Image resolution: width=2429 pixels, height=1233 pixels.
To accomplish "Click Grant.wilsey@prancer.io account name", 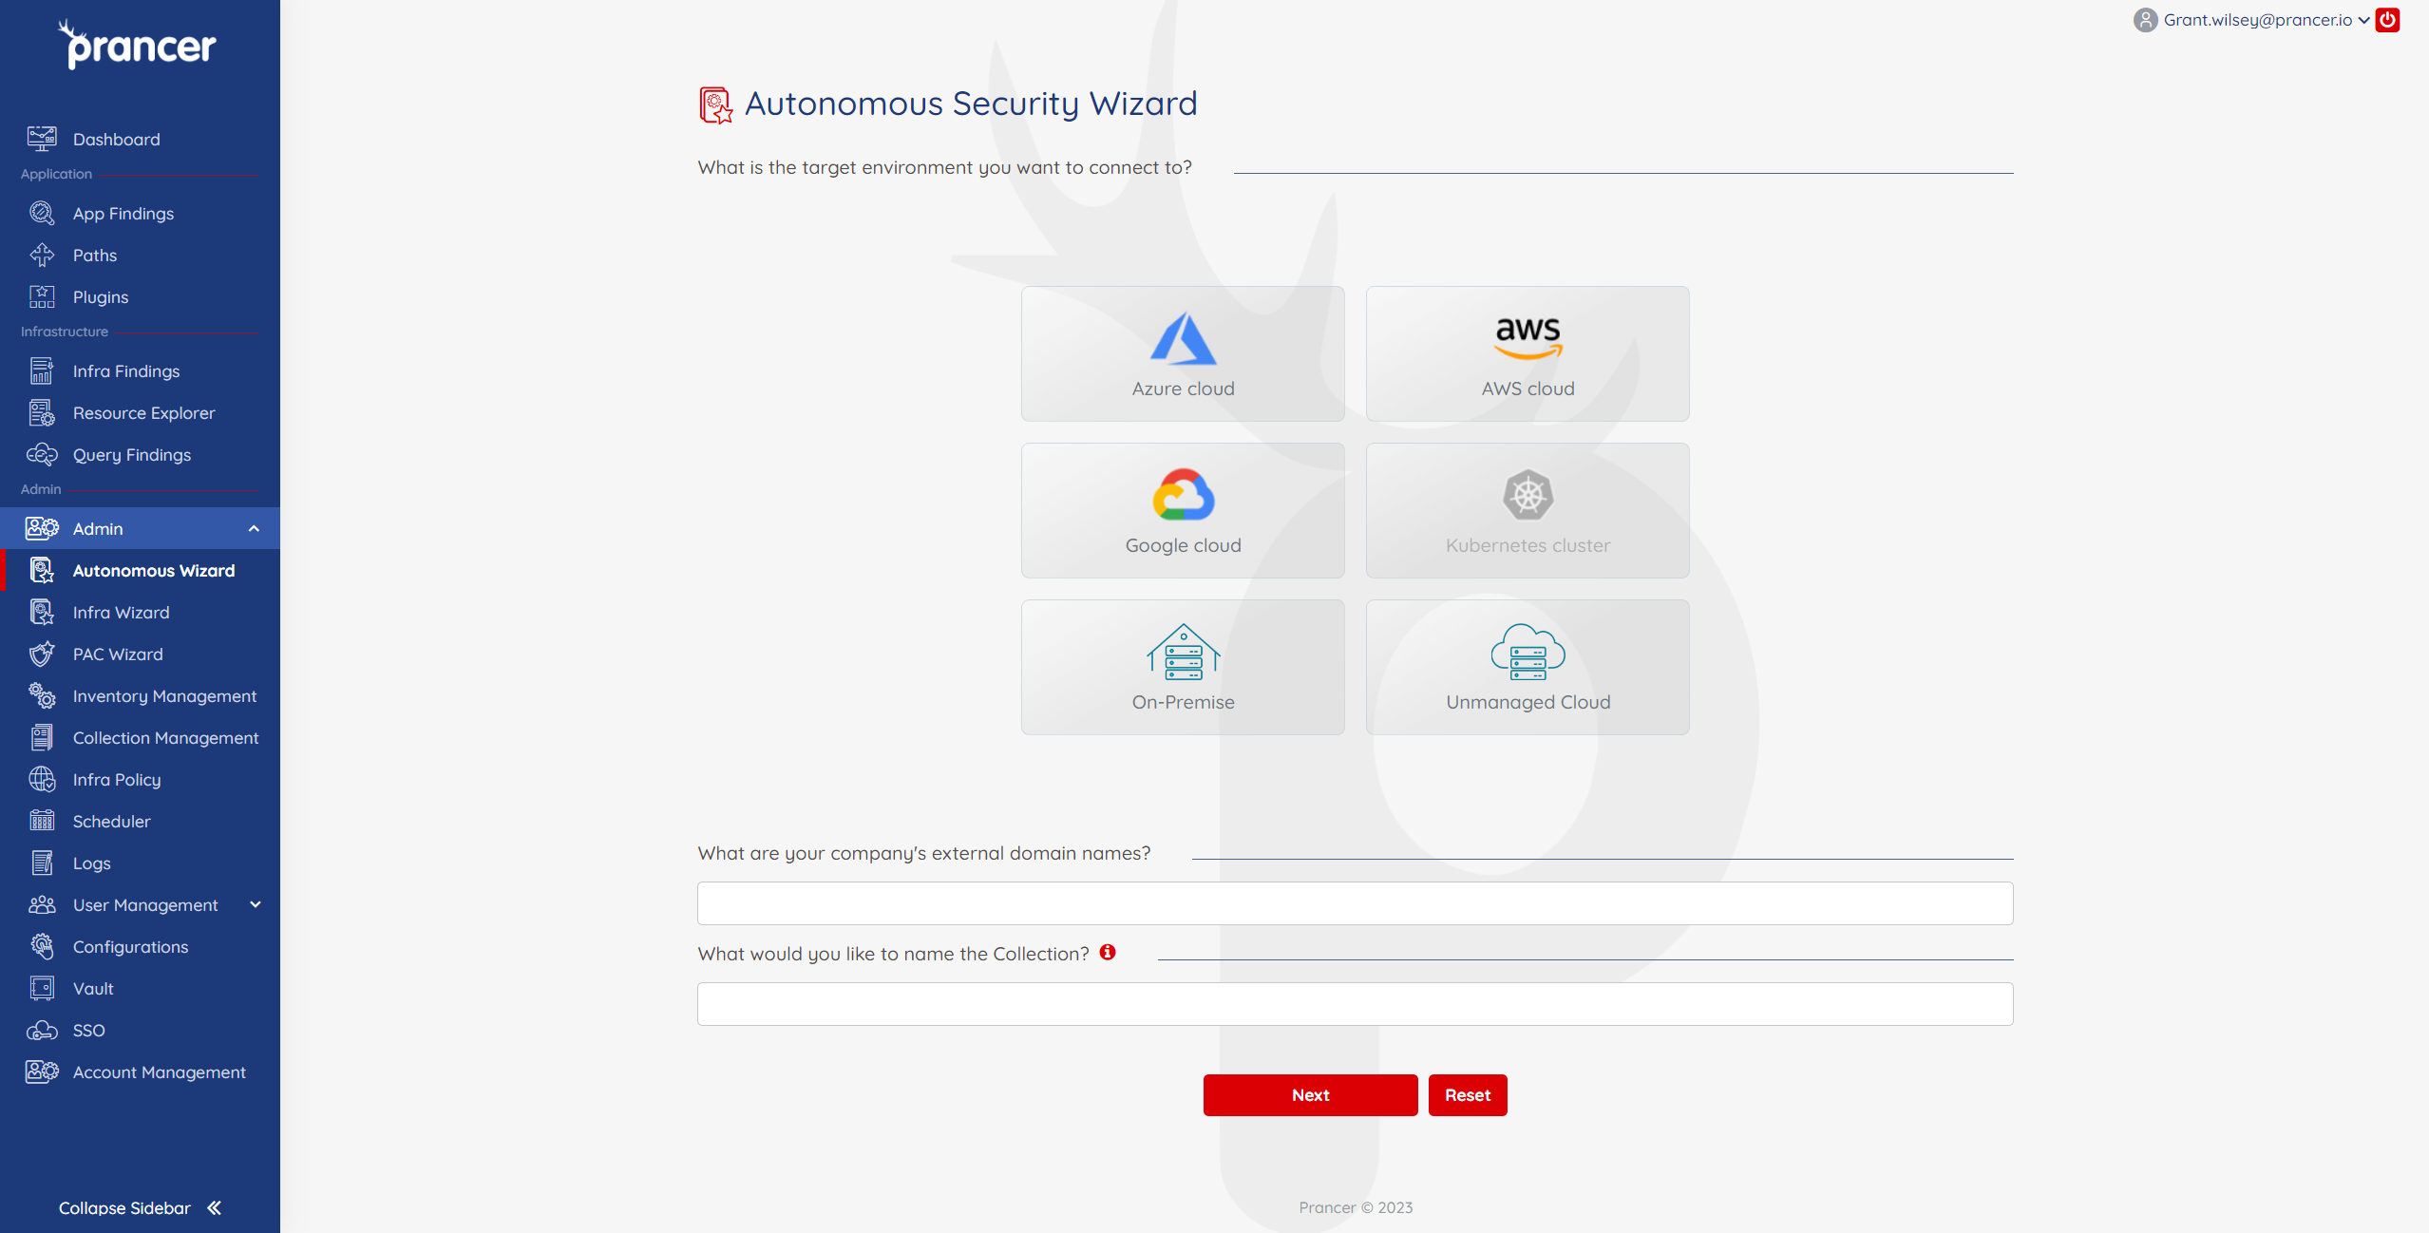I will tap(2258, 20).
